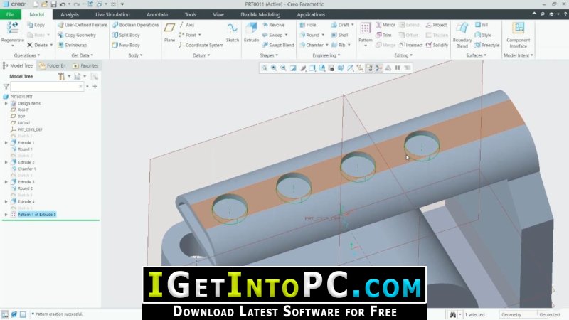
Task: Click the New Body button
Action: click(126, 46)
